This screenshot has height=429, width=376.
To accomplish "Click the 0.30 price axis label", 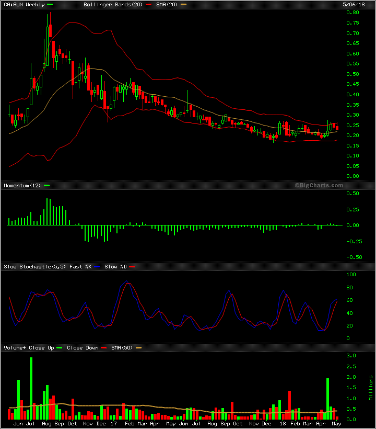I will [x=352, y=115].
